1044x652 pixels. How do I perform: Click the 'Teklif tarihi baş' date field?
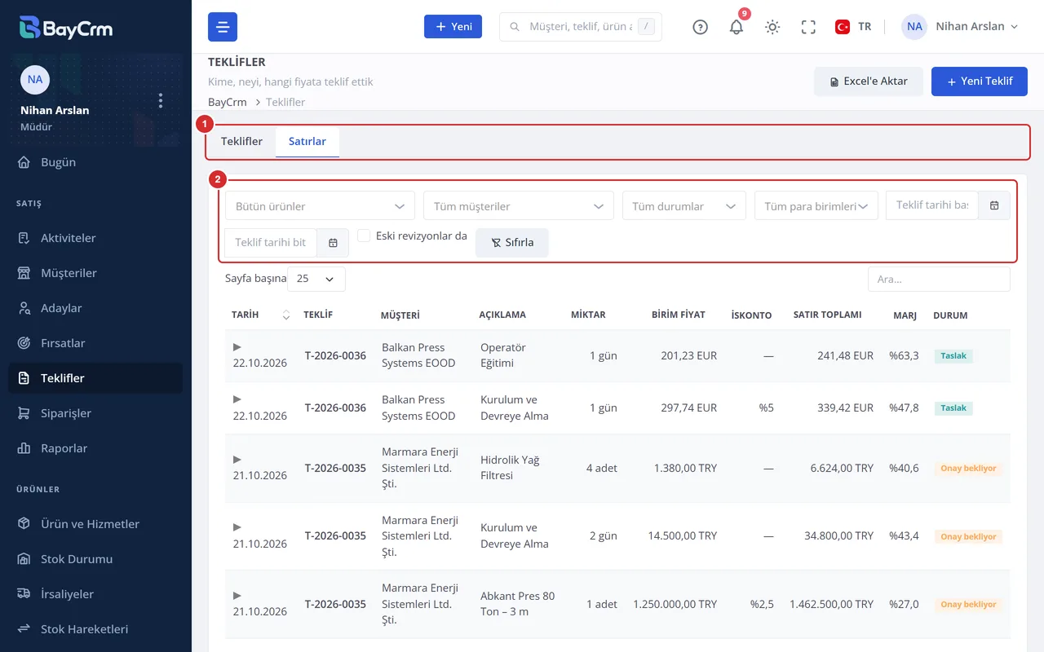pos(932,205)
